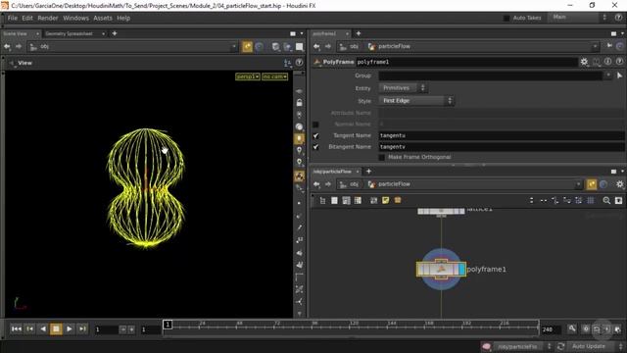Edit the polyframe1 node name field

pyautogui.click(x=466, y=62)
